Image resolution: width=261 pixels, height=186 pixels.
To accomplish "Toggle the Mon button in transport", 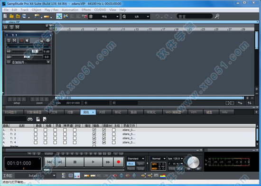I will point(131,164).
